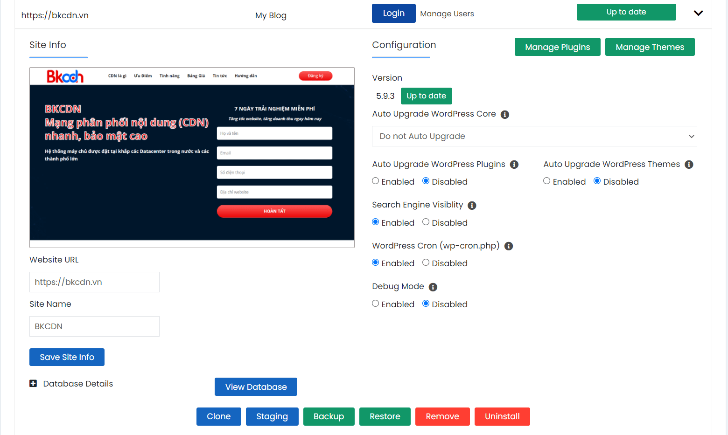This screenshot has height=435, width=728.
Task: Click the Staging button
Action: pos(272,416)
